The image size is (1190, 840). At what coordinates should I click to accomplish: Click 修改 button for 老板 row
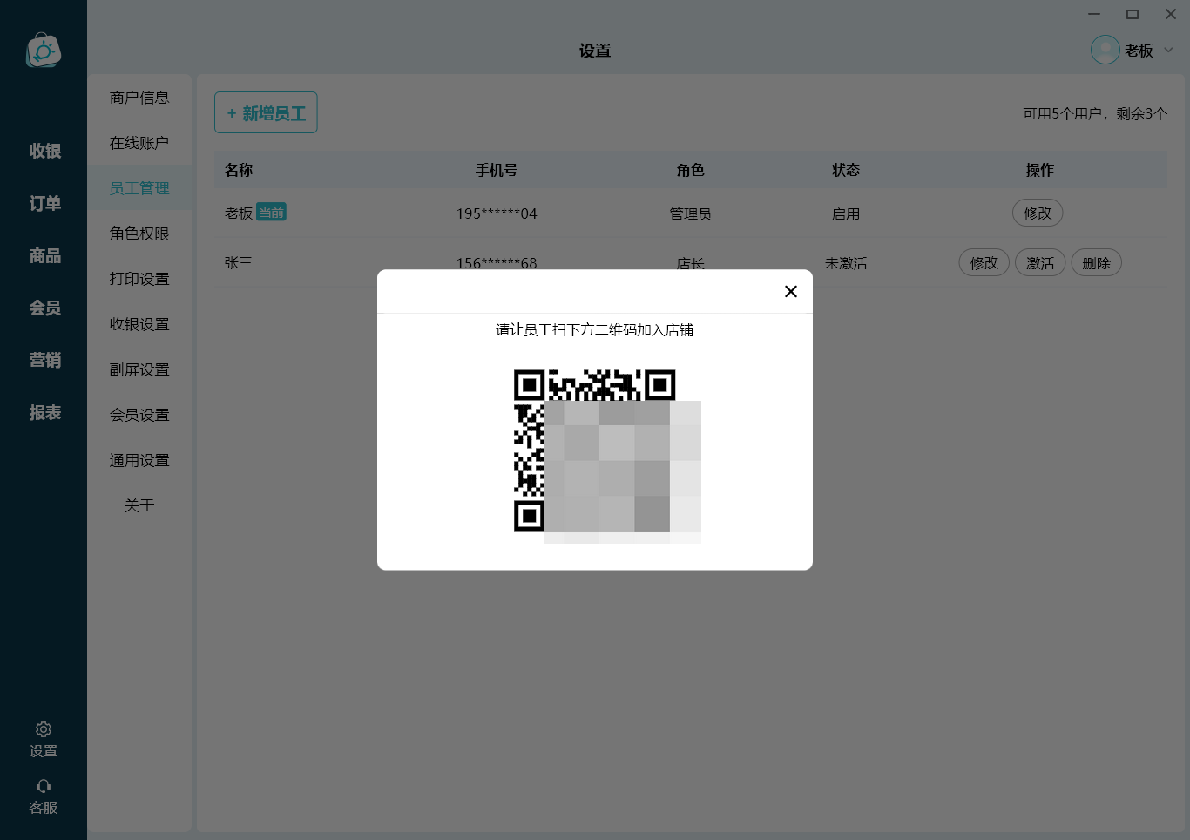(x=1038, y=213)
